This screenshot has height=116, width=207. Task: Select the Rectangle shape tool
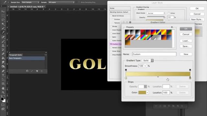point(3,84)
